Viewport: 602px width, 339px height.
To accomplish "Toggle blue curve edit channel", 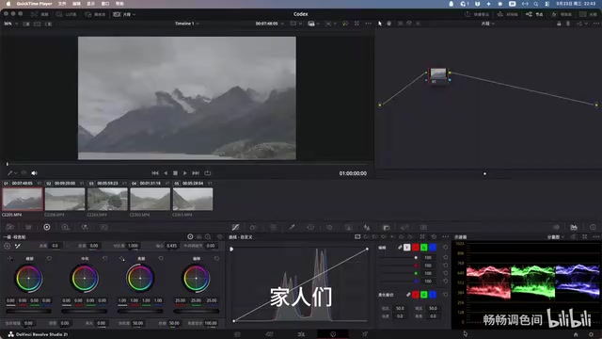I will pos(433,248).
